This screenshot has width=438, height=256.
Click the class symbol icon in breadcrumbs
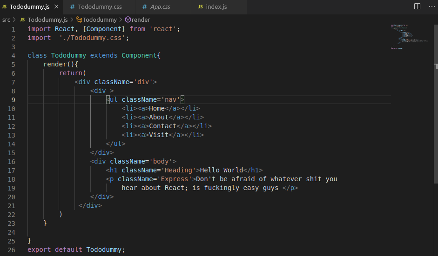click(79, 20)
